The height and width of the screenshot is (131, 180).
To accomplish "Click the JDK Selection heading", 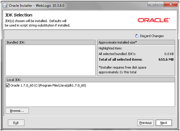I will (19, 15).
